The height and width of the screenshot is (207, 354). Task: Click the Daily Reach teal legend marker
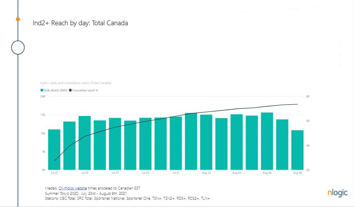coord(42,90)
